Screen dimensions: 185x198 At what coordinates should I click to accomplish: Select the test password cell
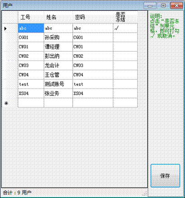click(93, 84)
